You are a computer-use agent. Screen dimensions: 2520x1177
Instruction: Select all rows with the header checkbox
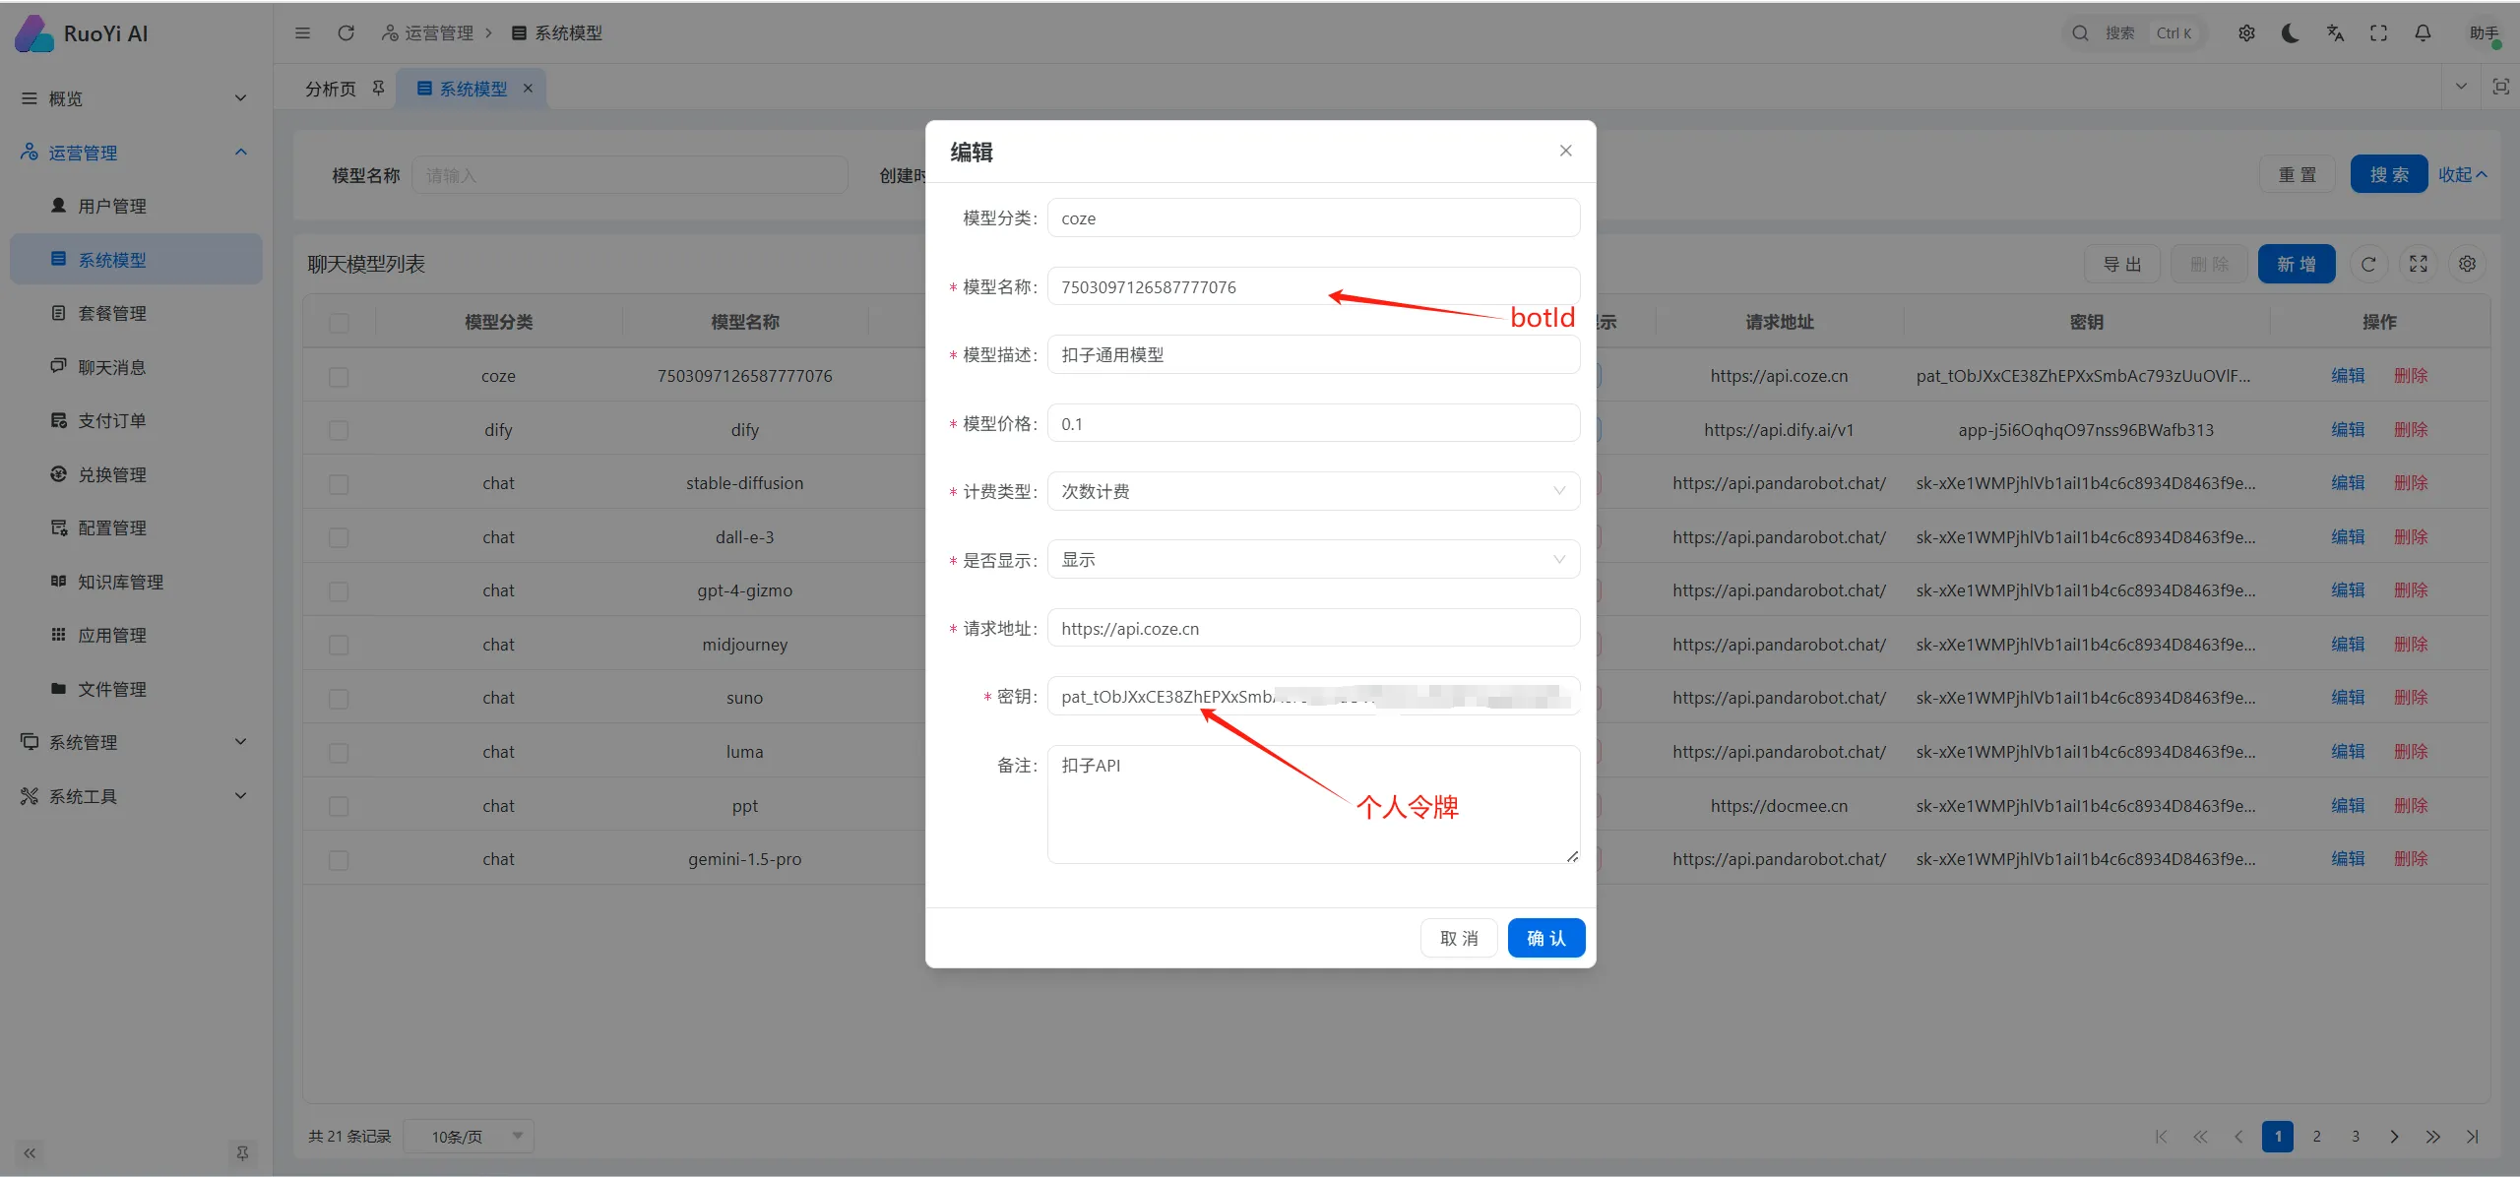click(x=339, y=323)
